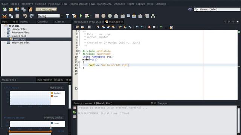Viewport: 241px width, 135px height.
Task: Open the Debug Project button dropdown arrow
Action: (91, 16)
